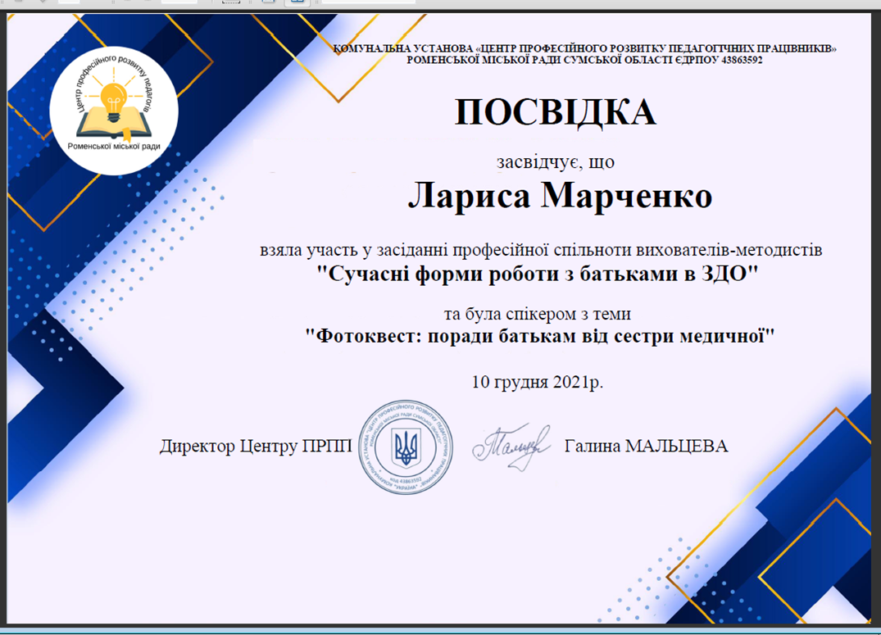Viewport: 881px width, 635px height.
Task: Click the text 'Директор Центру ПРПП'
Action: click(256, 447)
